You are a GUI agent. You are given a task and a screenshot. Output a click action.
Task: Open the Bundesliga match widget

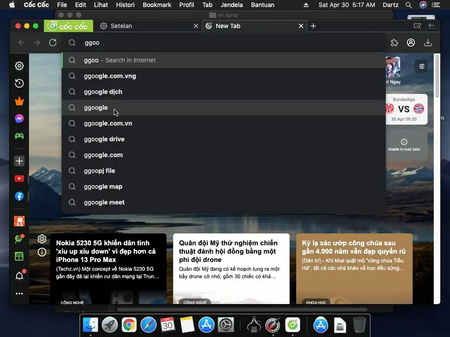(406, 109)
